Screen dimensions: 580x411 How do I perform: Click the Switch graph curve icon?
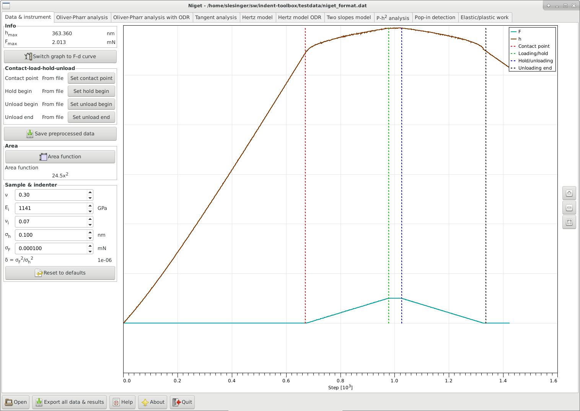tap(28, 57)
